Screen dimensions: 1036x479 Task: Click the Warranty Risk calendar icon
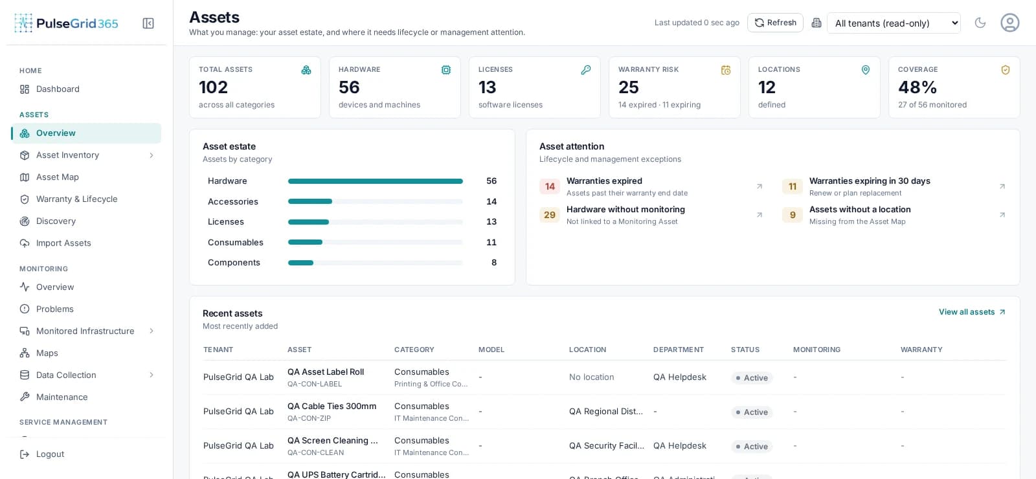point(726,70)
